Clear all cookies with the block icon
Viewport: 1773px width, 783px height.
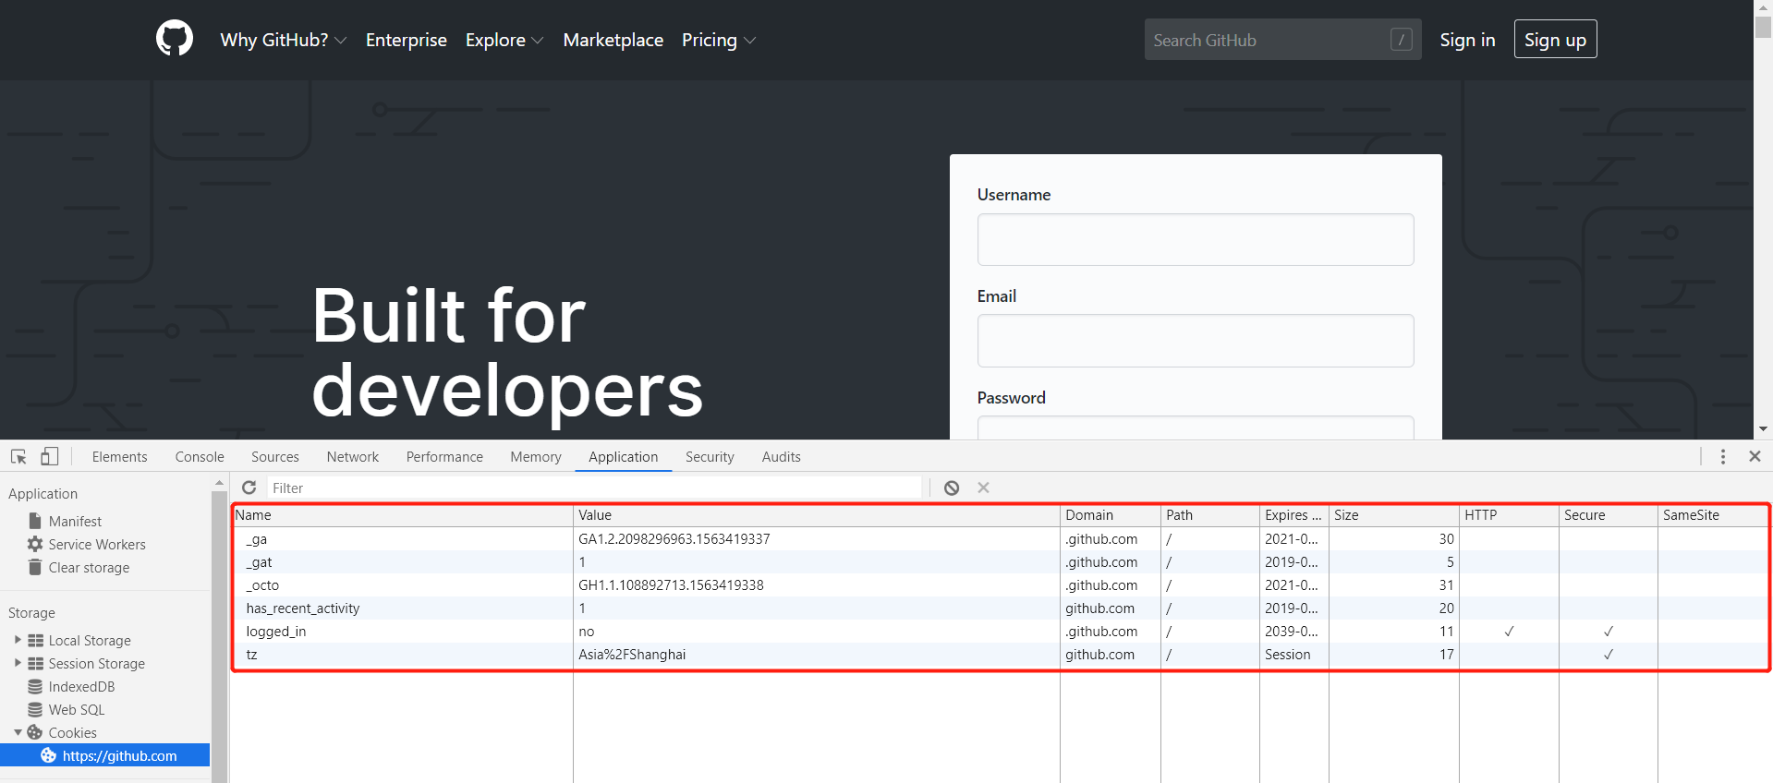pos(952,488)
